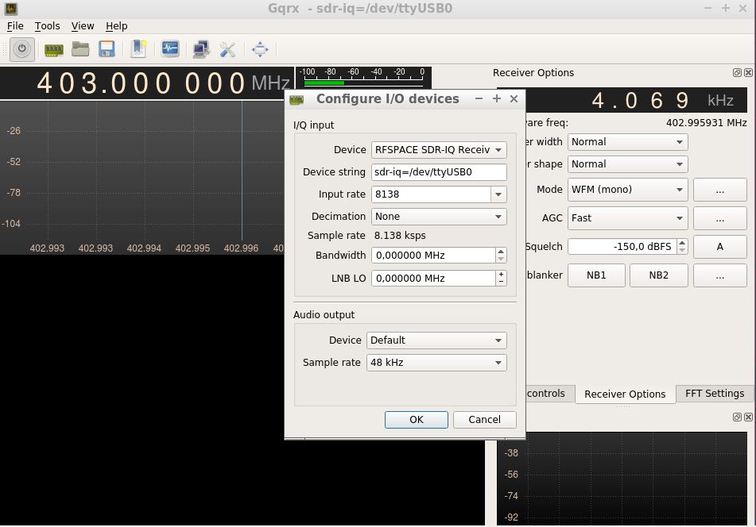Expand the Decimation dropdown
The height and width of the screenshot is (527, 756).
coord(439,217)
